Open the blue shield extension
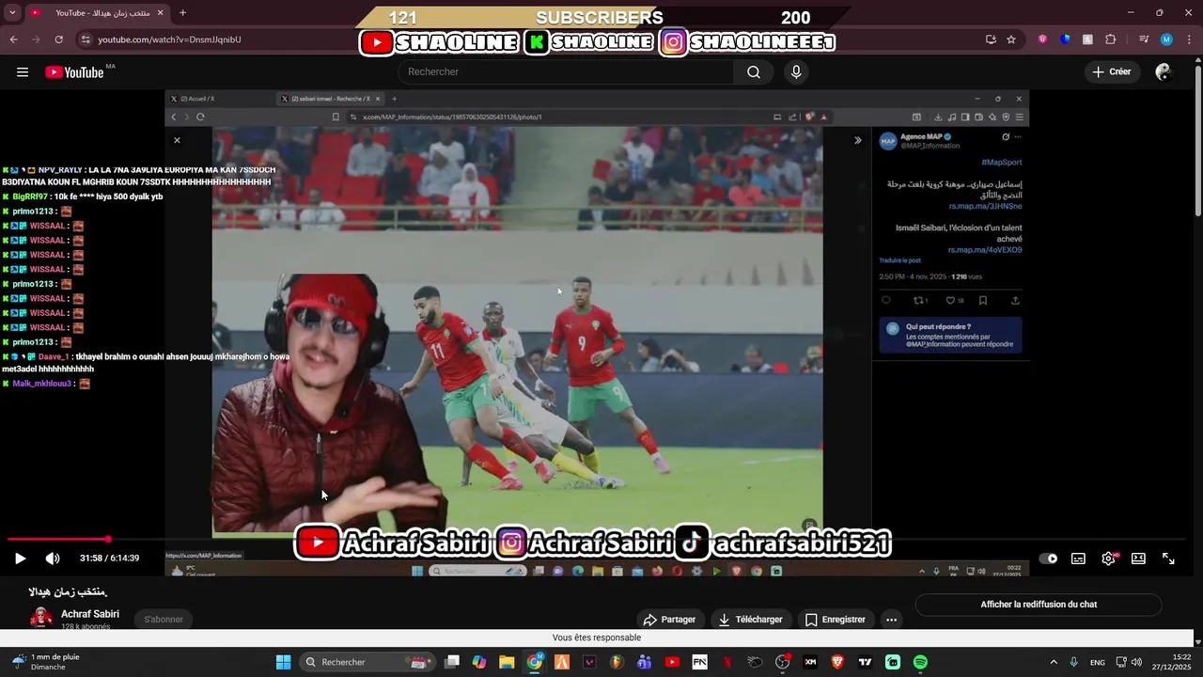1203x677 pixels. tap(1065, 39)
